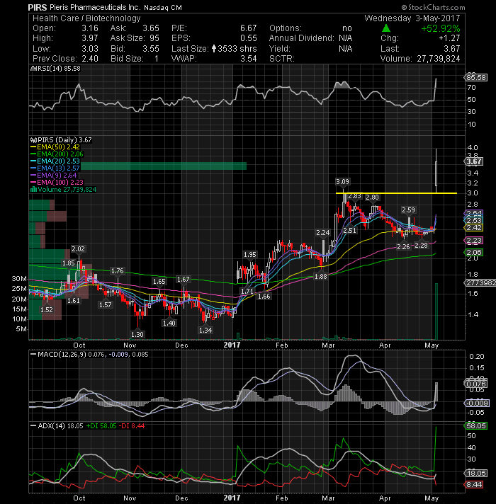This screenshot has width=496, height=504.
Task: Click Health Care / Biotechnology sector text
Action: click(x=86, y=18)
